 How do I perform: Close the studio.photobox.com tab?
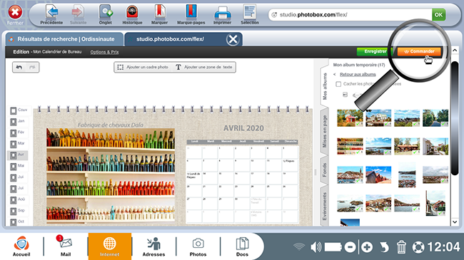233,39
